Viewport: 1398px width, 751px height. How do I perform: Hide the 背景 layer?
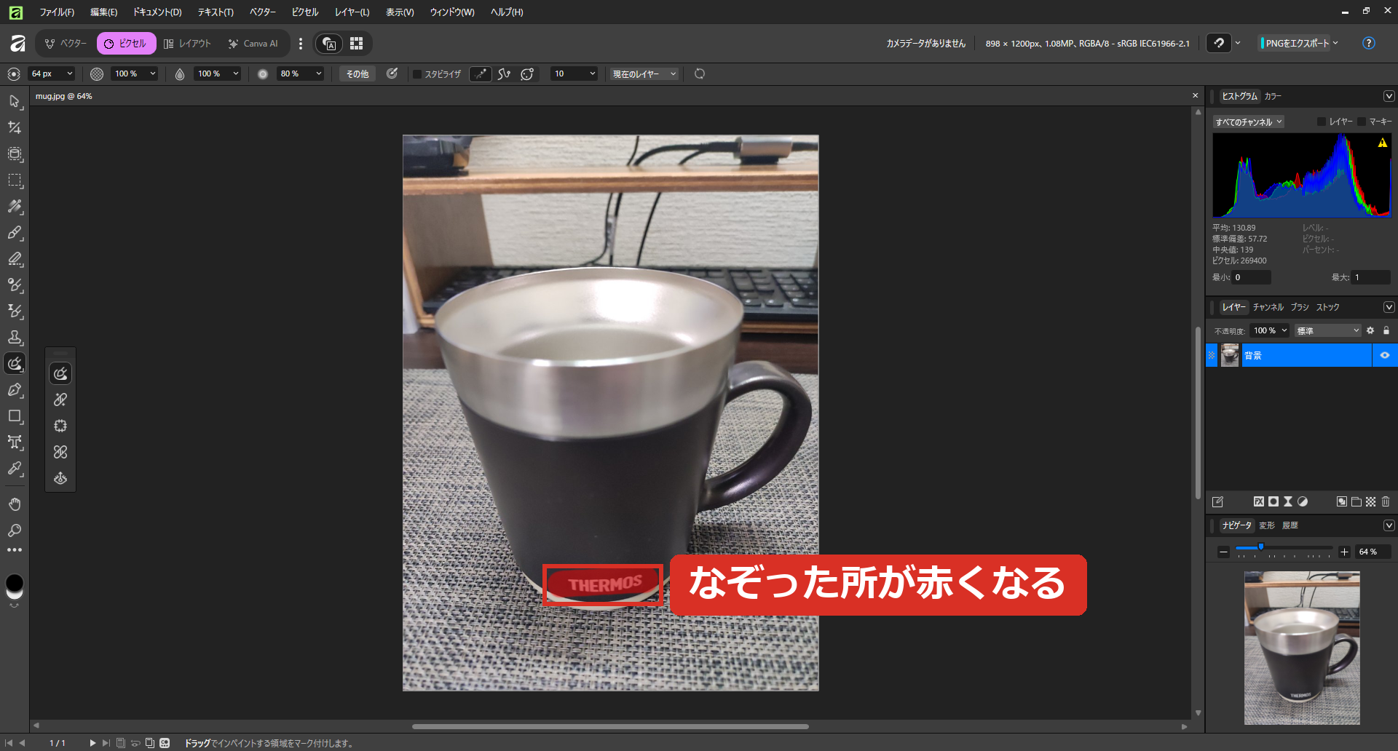pyautogui.click(x=1385, y=355)
